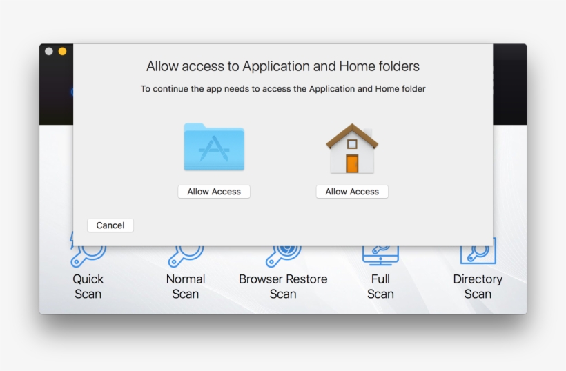Click the 'To continue the app needs' message

tap(283, 89)
